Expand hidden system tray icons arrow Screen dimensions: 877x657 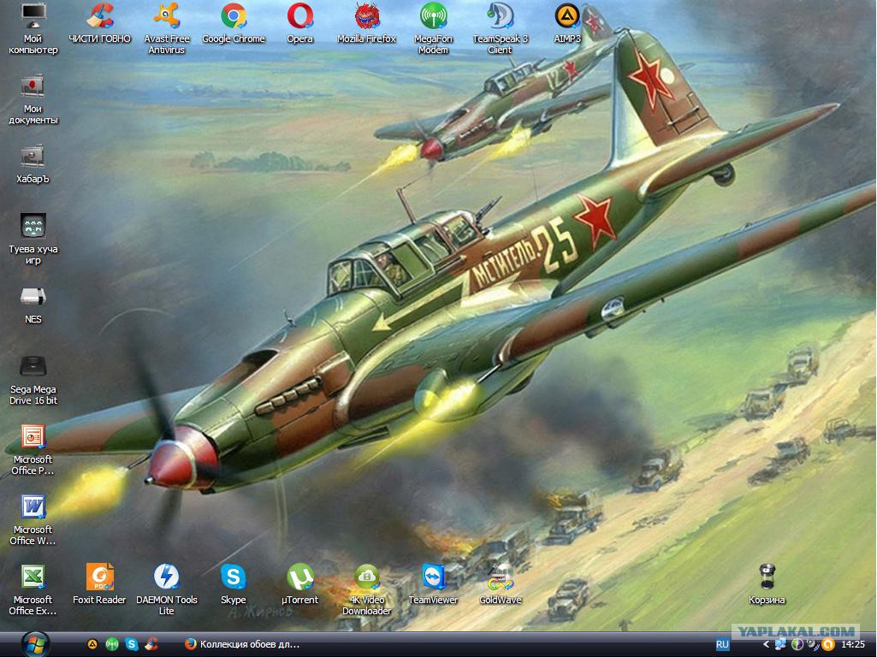766,645
